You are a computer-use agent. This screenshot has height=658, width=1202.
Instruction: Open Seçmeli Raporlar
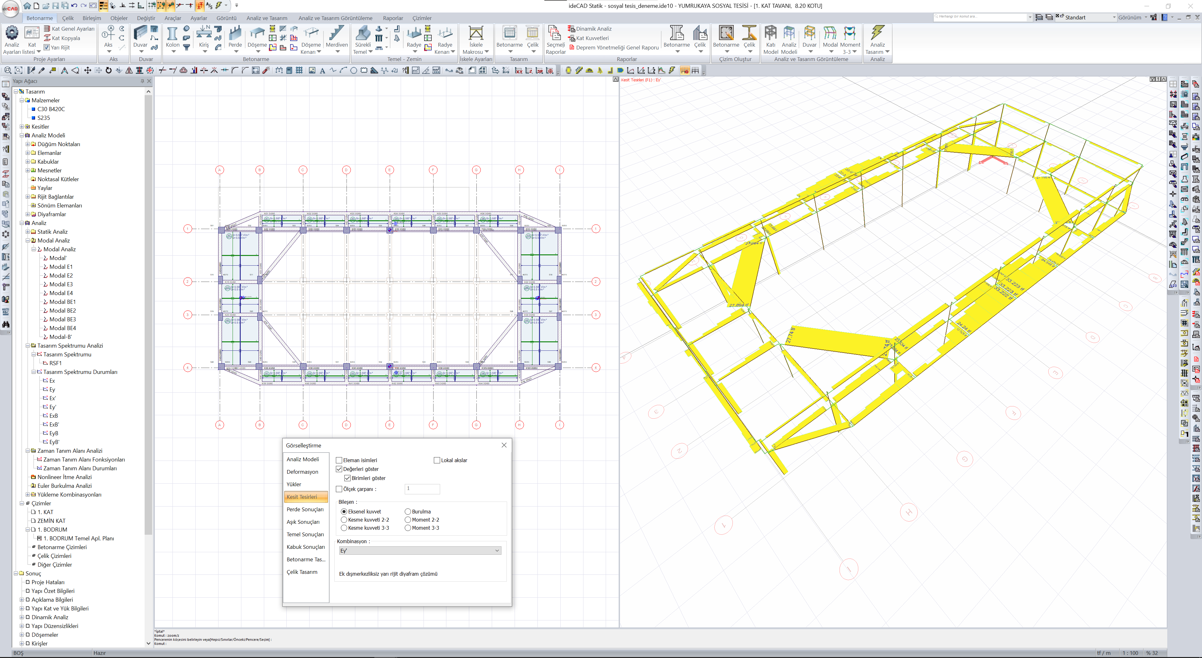(x=555, y=40)
